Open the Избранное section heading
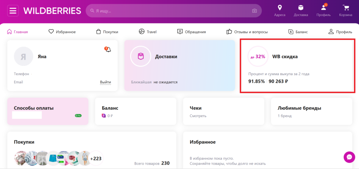359x169 pixels. [x=203, y=142]
